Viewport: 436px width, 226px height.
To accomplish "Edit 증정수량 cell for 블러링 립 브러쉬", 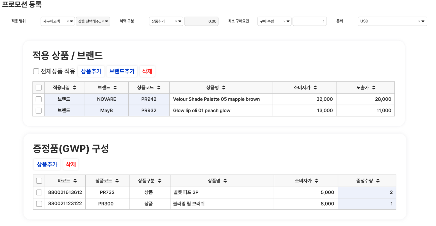I will point(367,204).
